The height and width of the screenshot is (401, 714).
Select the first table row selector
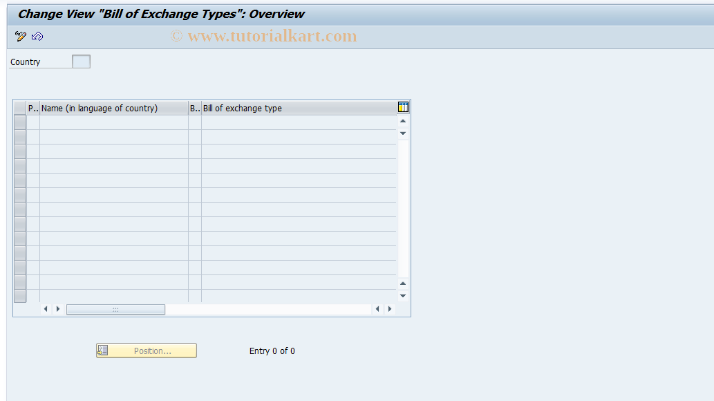coord(20,122)
